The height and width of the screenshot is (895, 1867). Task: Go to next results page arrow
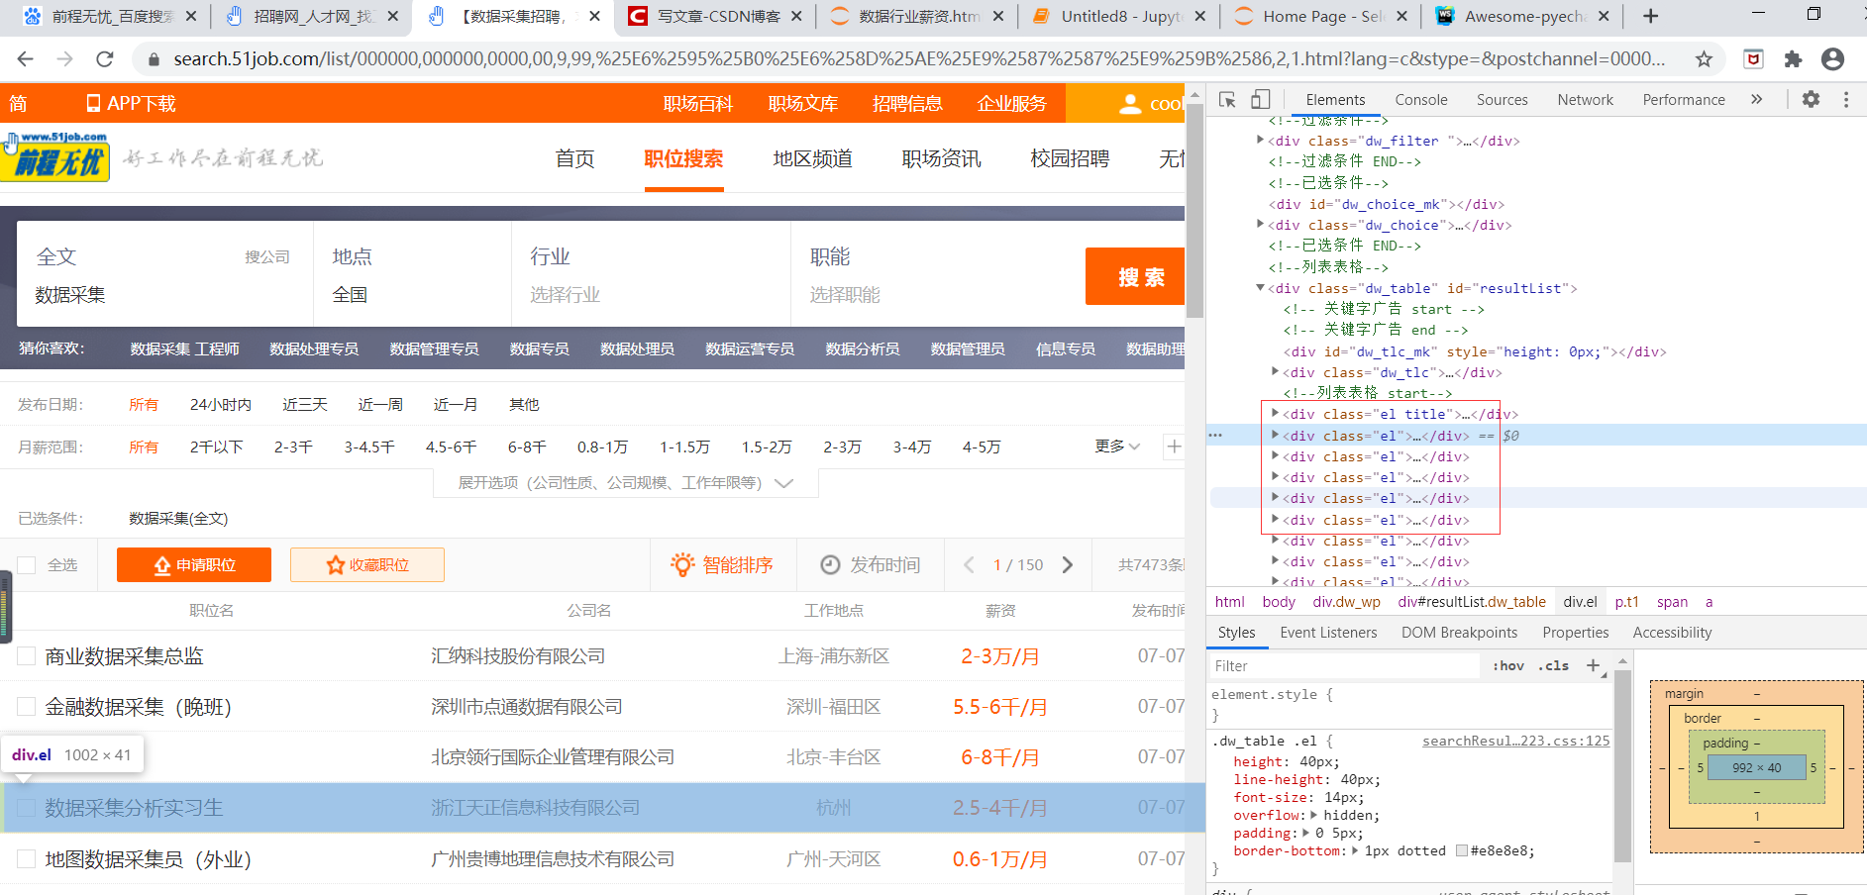tap(1067, 564)
